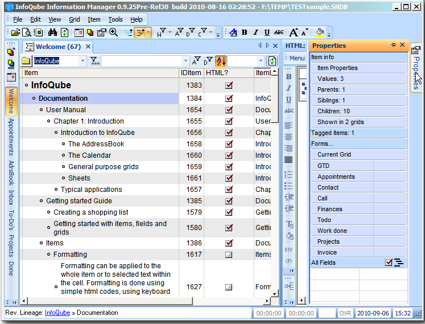This screenshot has height=324, width=425.
Task: Click the print preview toolbar icon
Action: (x=27, y=32)
